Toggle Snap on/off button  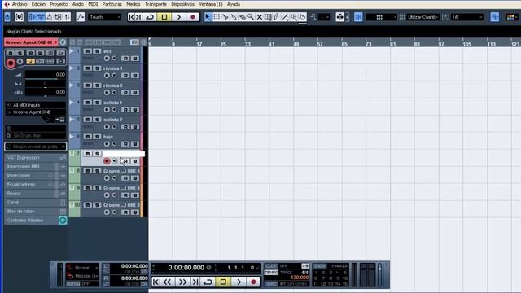tap(358, 17)
